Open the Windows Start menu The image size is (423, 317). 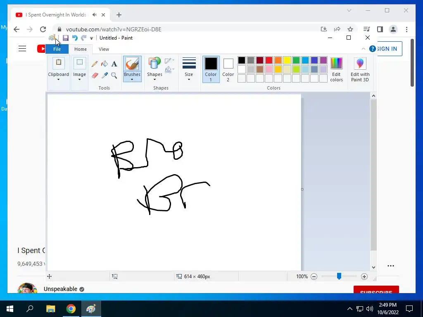[x=10, y=309]
